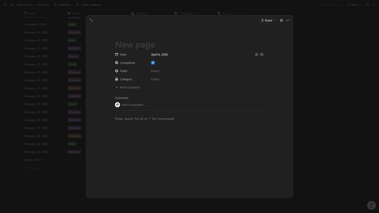
Task: Click the Read tag in February 9 row
Action: point(72,25)
